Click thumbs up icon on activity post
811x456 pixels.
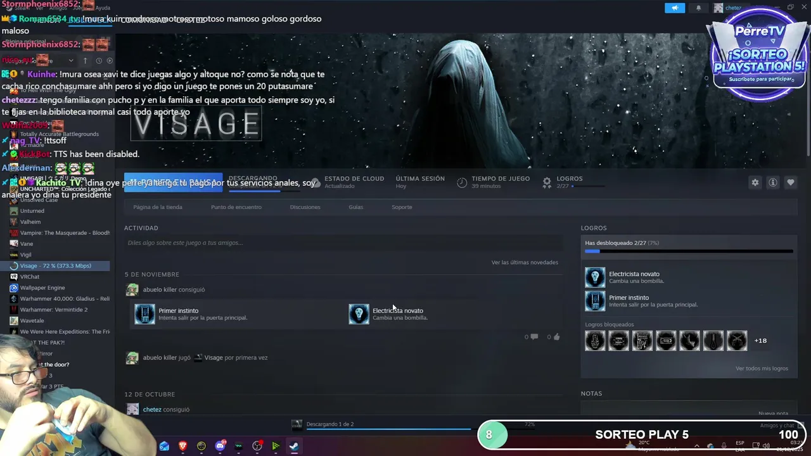tap(556, 337)
